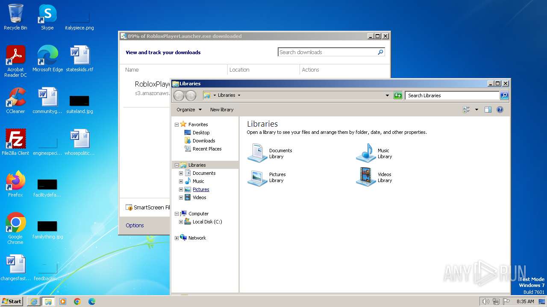Image resolution: width=547 pixels, height=307 pixels.
Task: Select the Microsoft Edge desktop shortcut
Action: tap(47, 59)
